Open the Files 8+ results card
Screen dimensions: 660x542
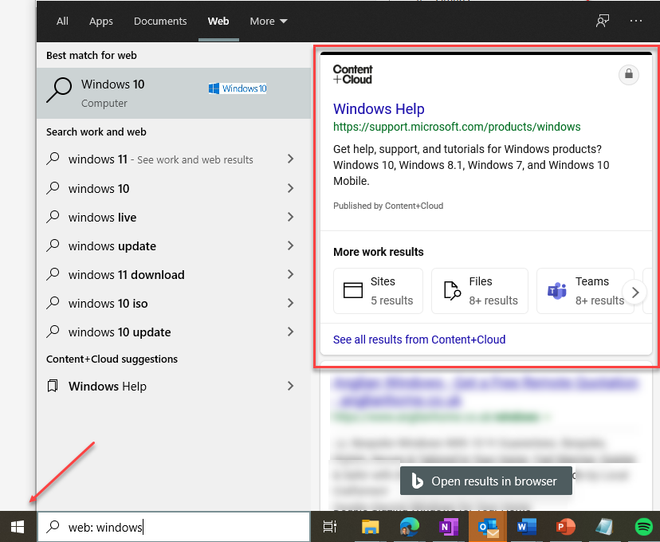(x=479, y=291)
